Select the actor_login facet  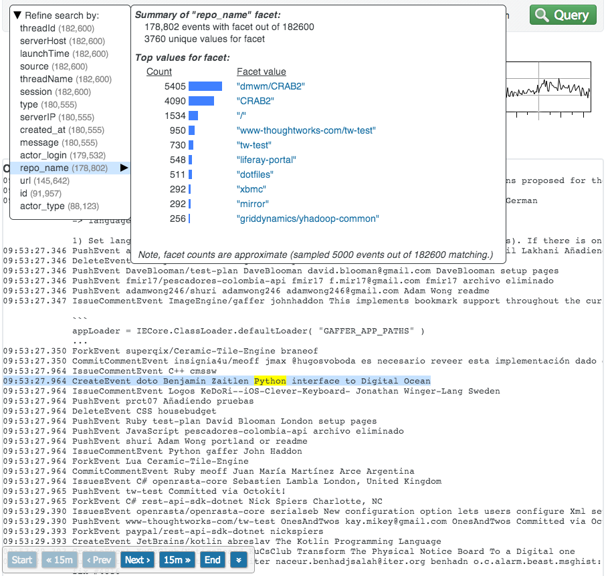coord(63,156)
